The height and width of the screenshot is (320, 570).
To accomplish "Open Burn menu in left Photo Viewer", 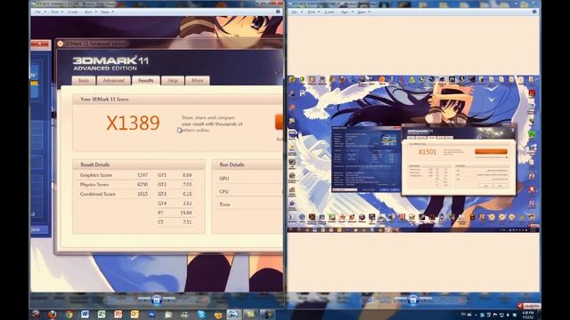I will tap(90, 12).
